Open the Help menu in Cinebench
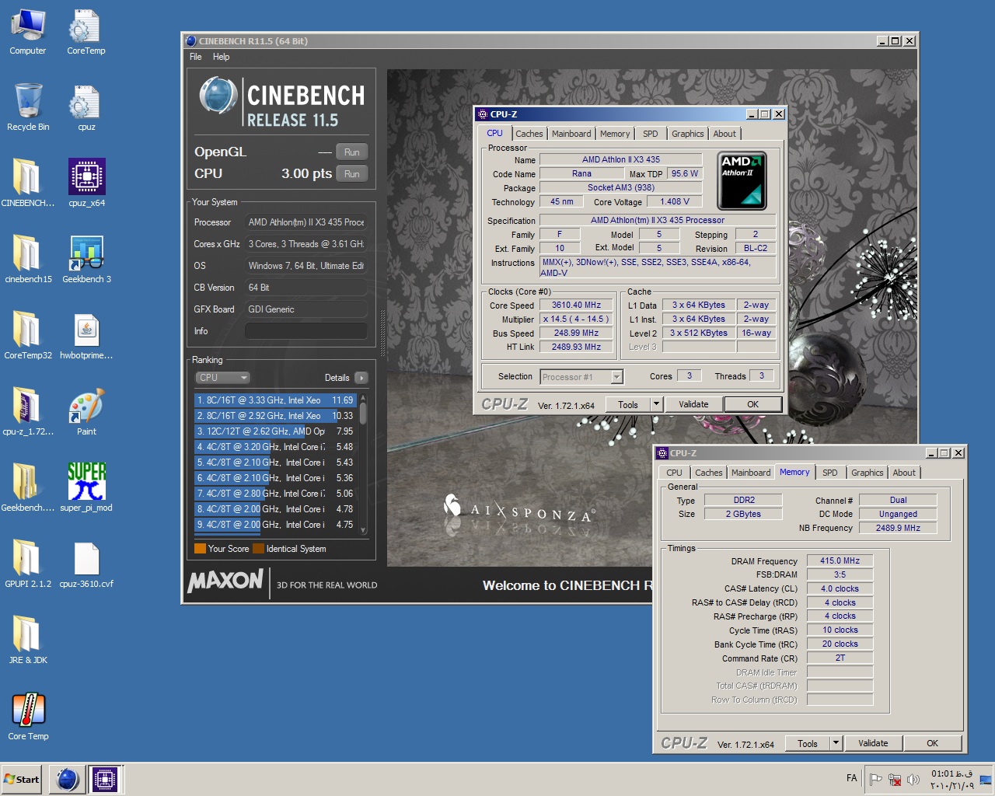This screenshot has width=995, height=796. 221,57
